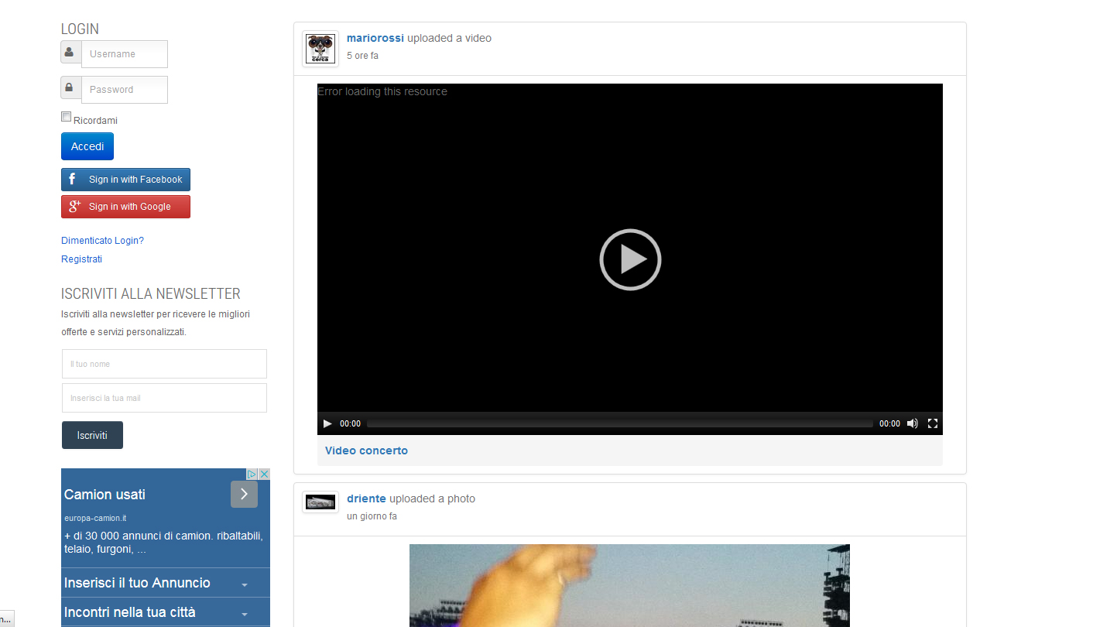
Task: Click the elapsed time 00:00 beside play icon
Action: (x=350, y=423)
